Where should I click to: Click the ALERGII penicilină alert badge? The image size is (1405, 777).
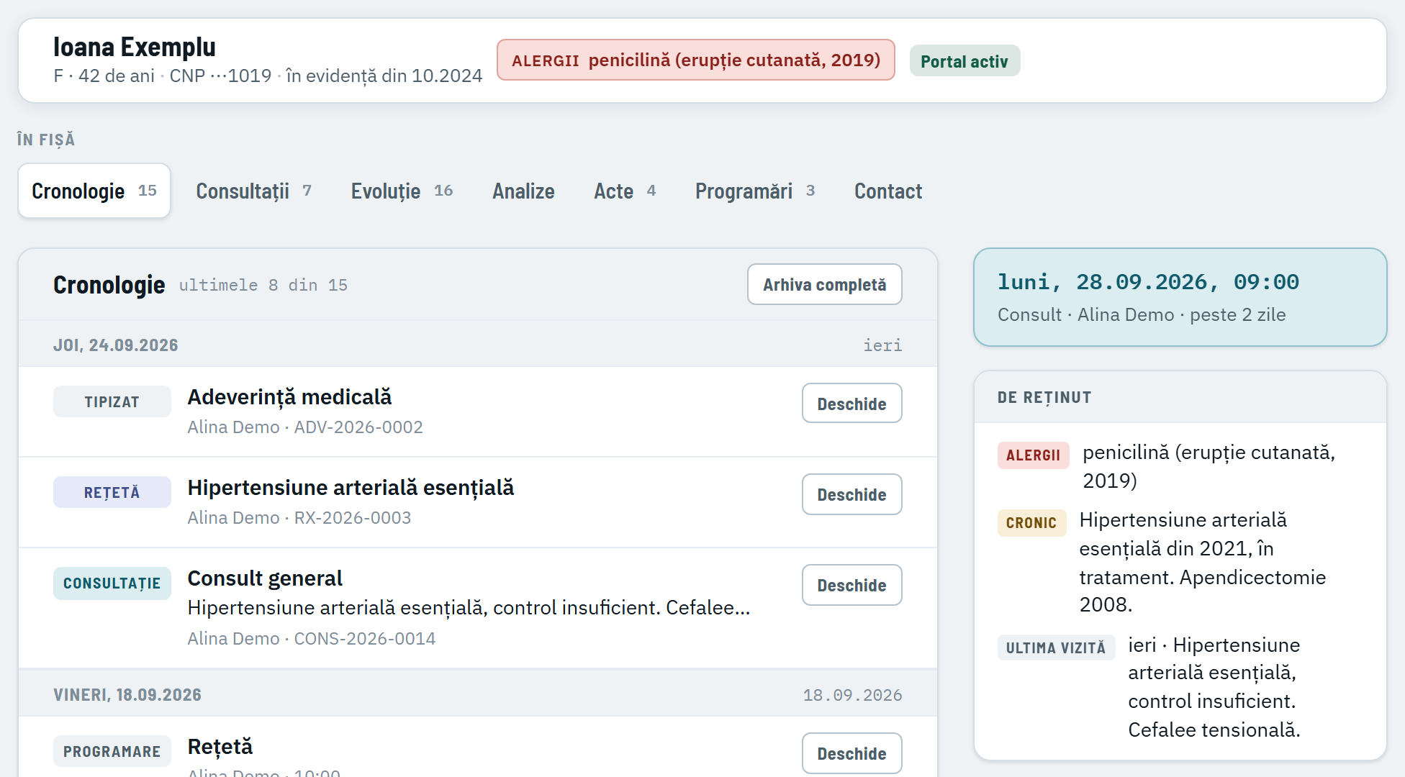(x=696, y=60)
